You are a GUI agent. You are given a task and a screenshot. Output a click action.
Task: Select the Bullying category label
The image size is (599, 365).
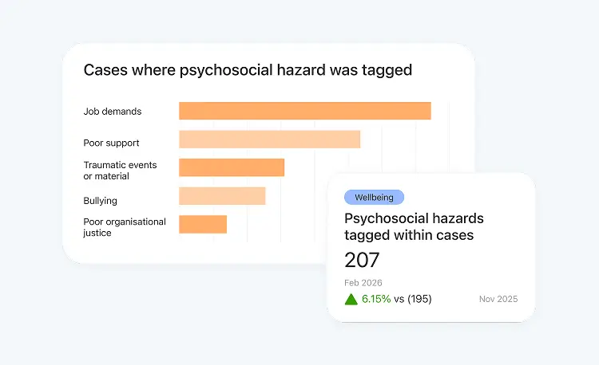point(100,201)
